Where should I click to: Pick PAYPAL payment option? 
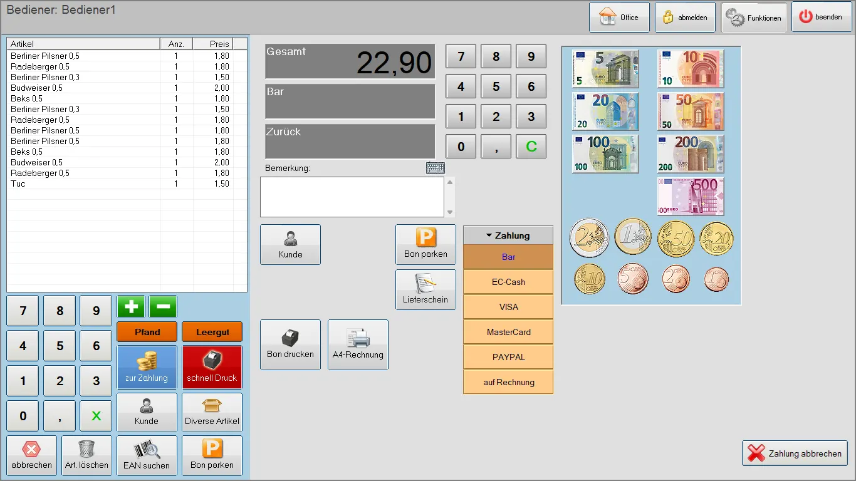tap(508, 357)
